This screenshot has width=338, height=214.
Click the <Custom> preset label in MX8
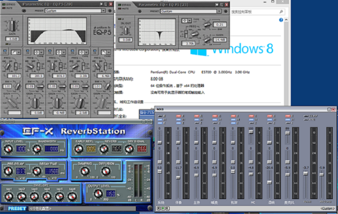pyautogui.click(x=328, y=208)
